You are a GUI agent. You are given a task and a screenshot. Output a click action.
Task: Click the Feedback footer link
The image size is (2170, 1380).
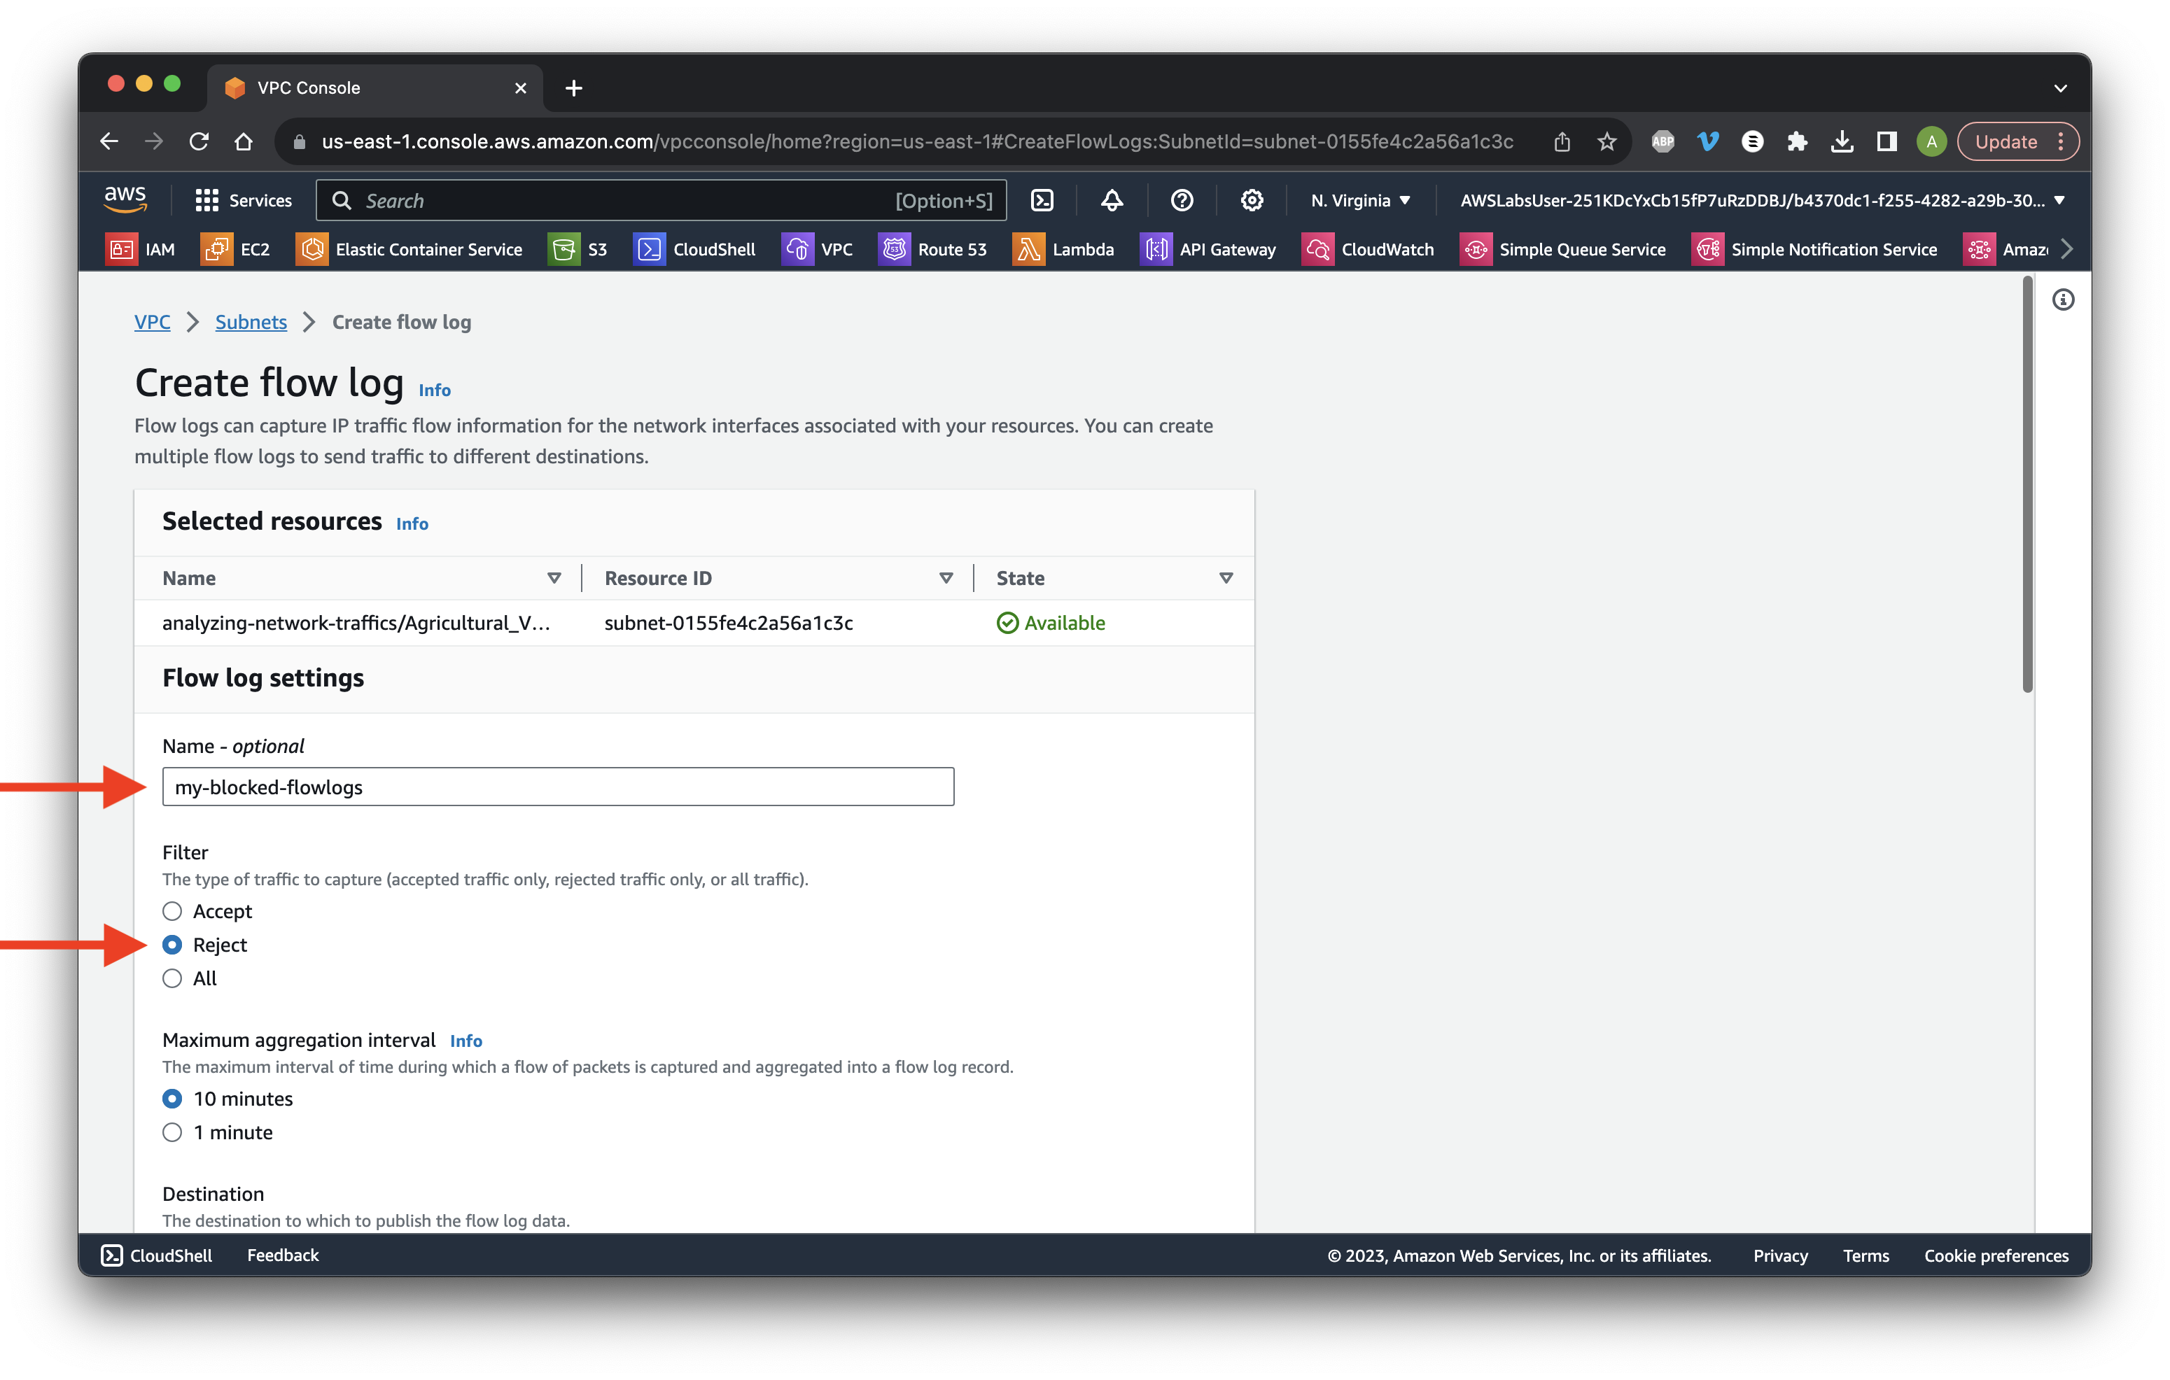[x=283, y=1255]
